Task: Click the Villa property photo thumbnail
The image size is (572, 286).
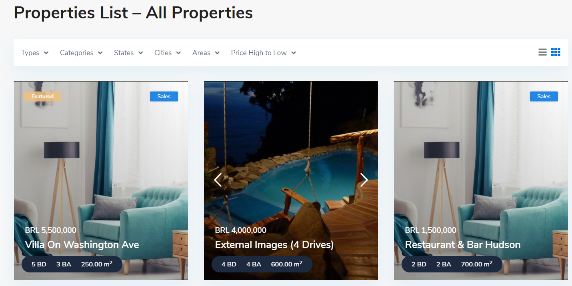Action: tap(101, 160)
